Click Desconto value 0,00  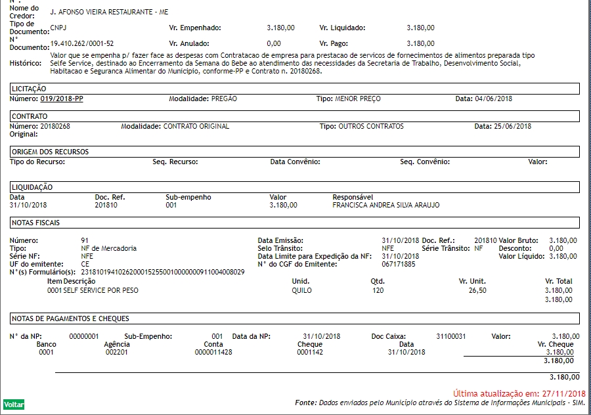tap(556, 248)
